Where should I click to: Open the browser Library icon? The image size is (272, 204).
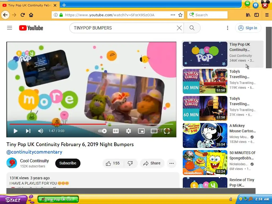tap(248, 15)
